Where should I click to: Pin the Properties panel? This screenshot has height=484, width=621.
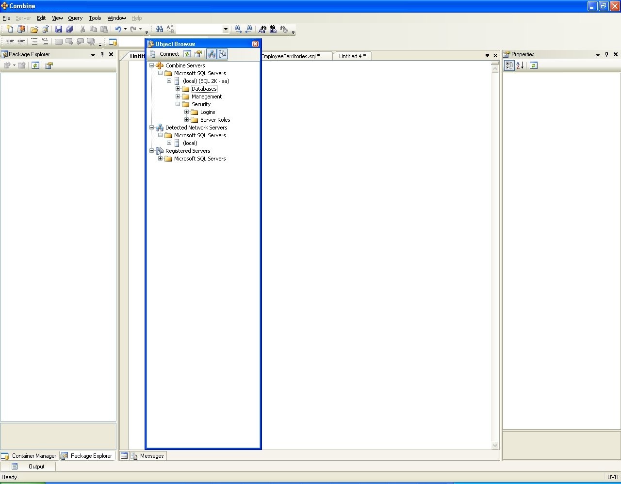click(606, 55)
